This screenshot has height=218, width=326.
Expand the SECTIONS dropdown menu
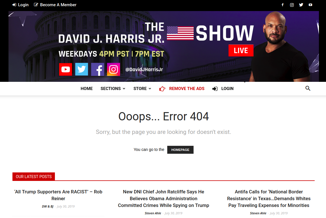point(113,89)
